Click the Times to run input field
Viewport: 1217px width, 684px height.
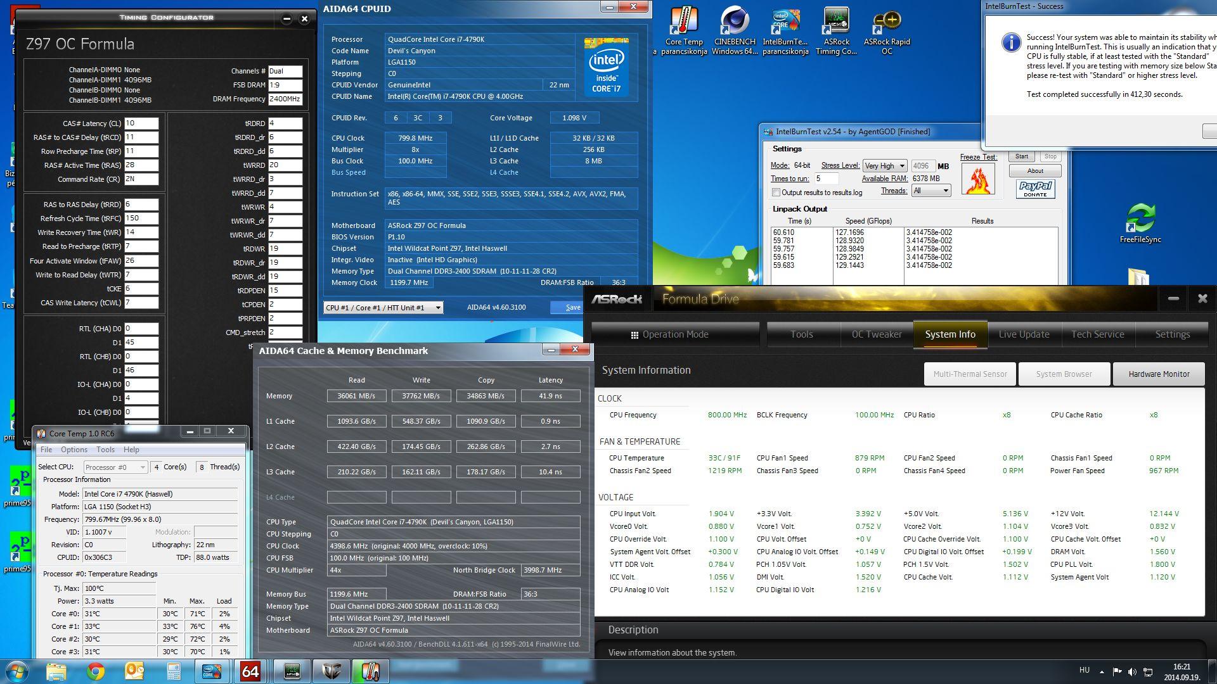pyautogui.click(x=826, y=179)
